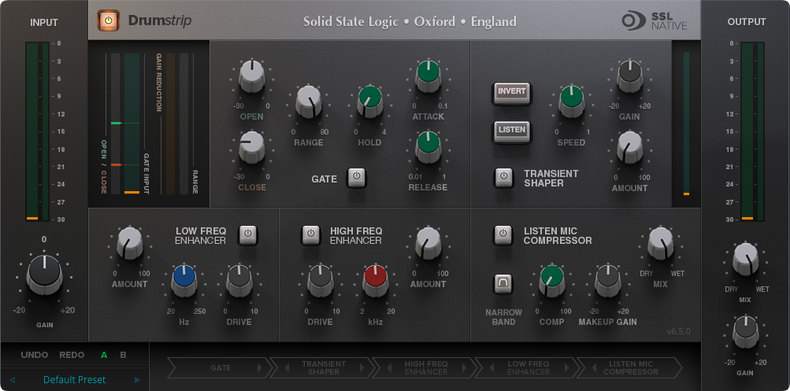Click the input level meter

38,132
